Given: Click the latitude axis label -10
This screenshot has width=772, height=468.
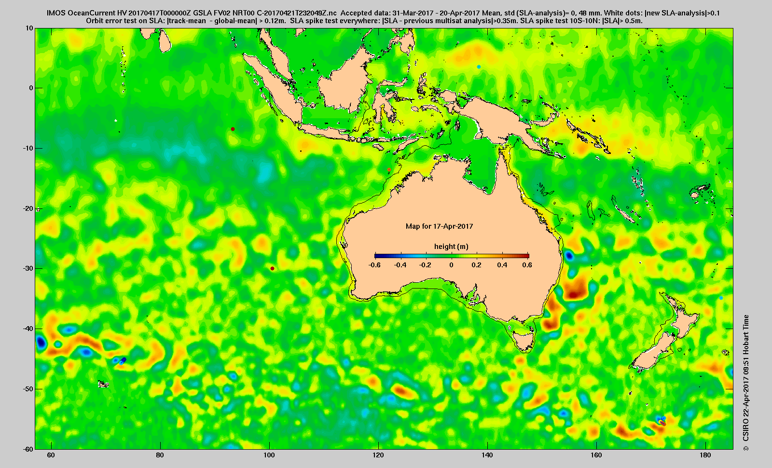Looking at the screenshot, I should tap(28, 148).
